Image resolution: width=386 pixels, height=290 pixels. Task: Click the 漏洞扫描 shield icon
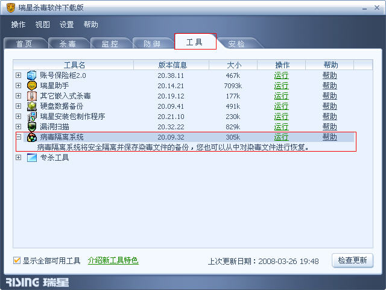pyautogui.click(x=32, y=127)
